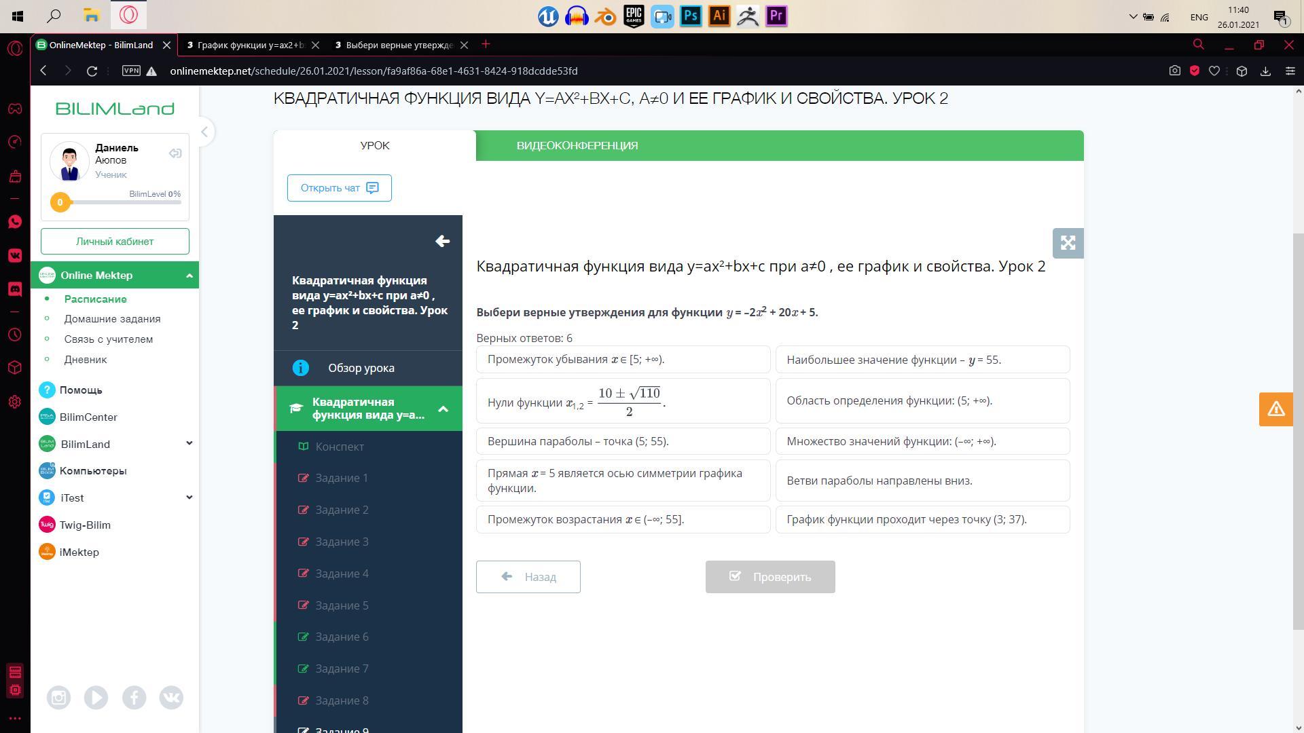Click the logout icon next to the student name
The image size is (1304, 733).
coord(175,153)
